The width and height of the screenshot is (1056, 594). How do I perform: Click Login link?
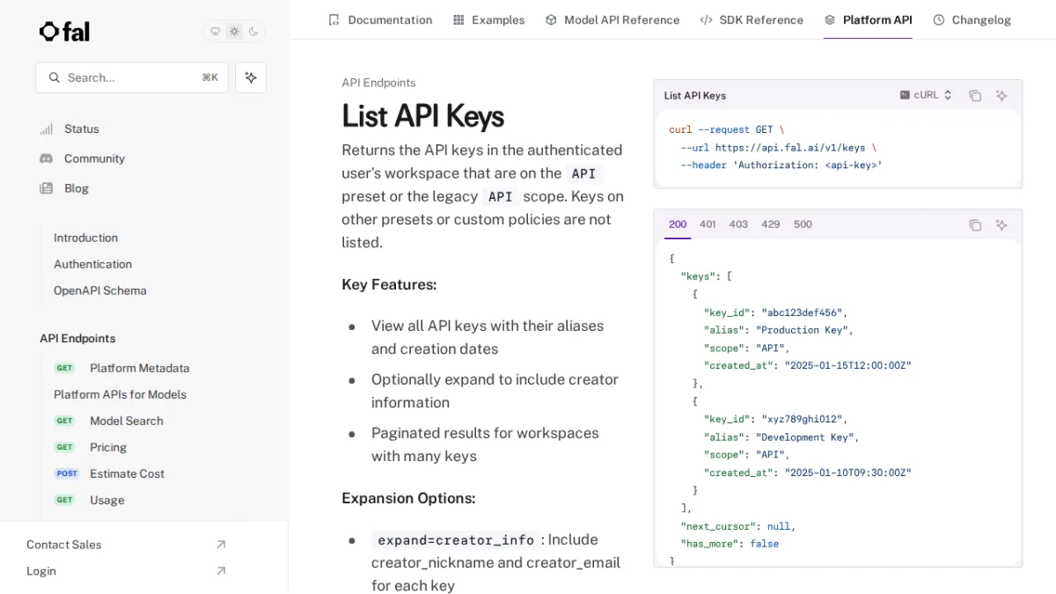coord(41,571)
